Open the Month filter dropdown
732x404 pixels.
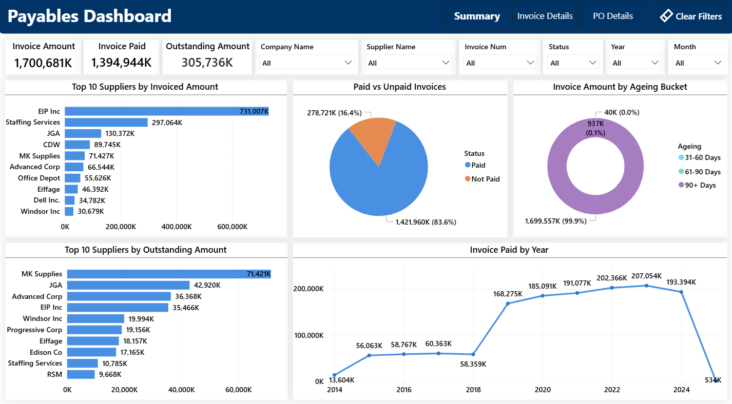(699, 63)
